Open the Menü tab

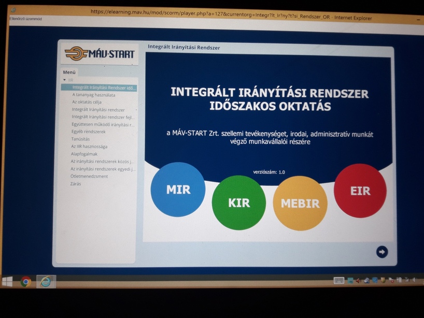point(69,72)
